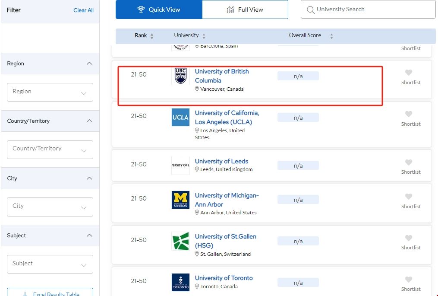Open the City dropdown
This screenshot has width=438, height=296.
tap(50, 207)
